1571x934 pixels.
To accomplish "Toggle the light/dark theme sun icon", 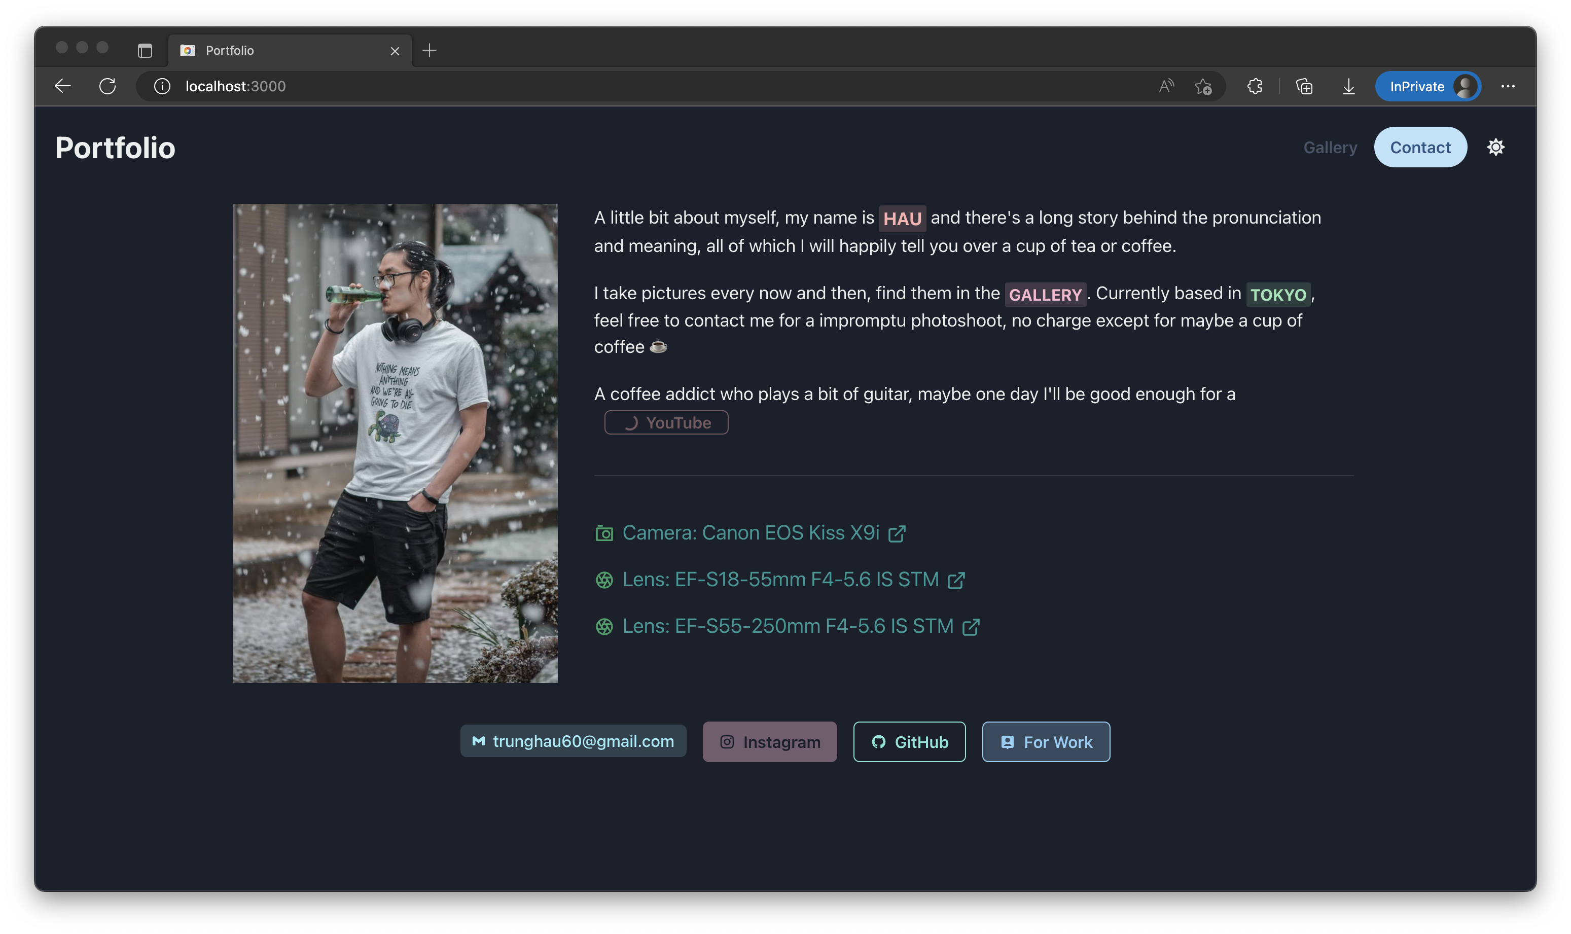I will tap(1495, 147).
